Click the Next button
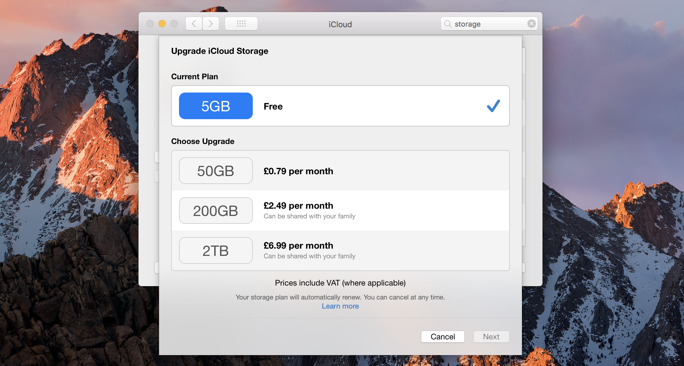 pyautogui.click(x=491, y=337)
